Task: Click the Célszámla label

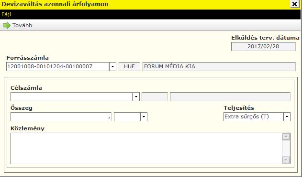Action: [26, 88]
